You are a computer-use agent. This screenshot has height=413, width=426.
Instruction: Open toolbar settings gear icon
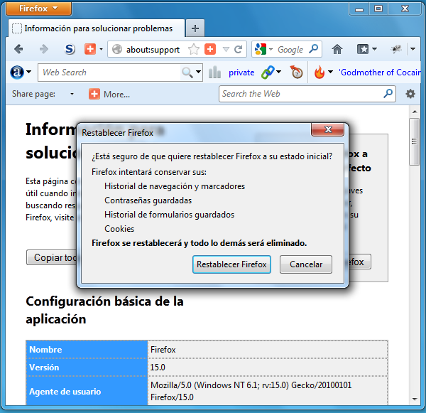coord(410,94)
